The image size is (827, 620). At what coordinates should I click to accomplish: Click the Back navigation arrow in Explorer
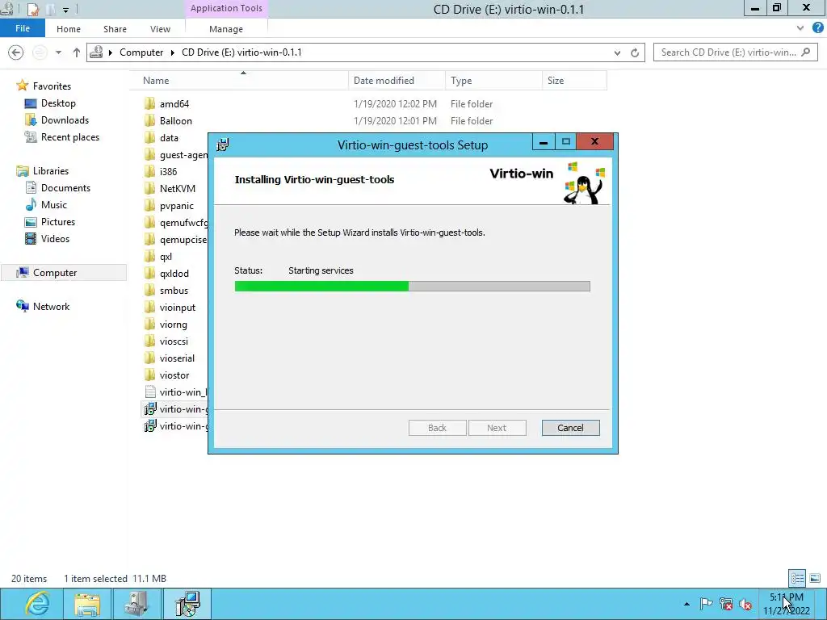click(16, 52)
